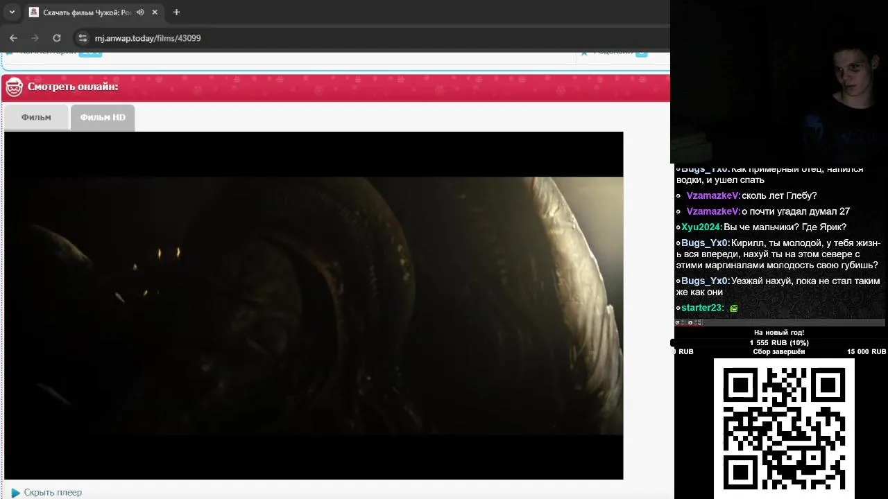
Task: Select the 'Скачать фильм Чужой' browser tab
Action: [x=87, y=12]
